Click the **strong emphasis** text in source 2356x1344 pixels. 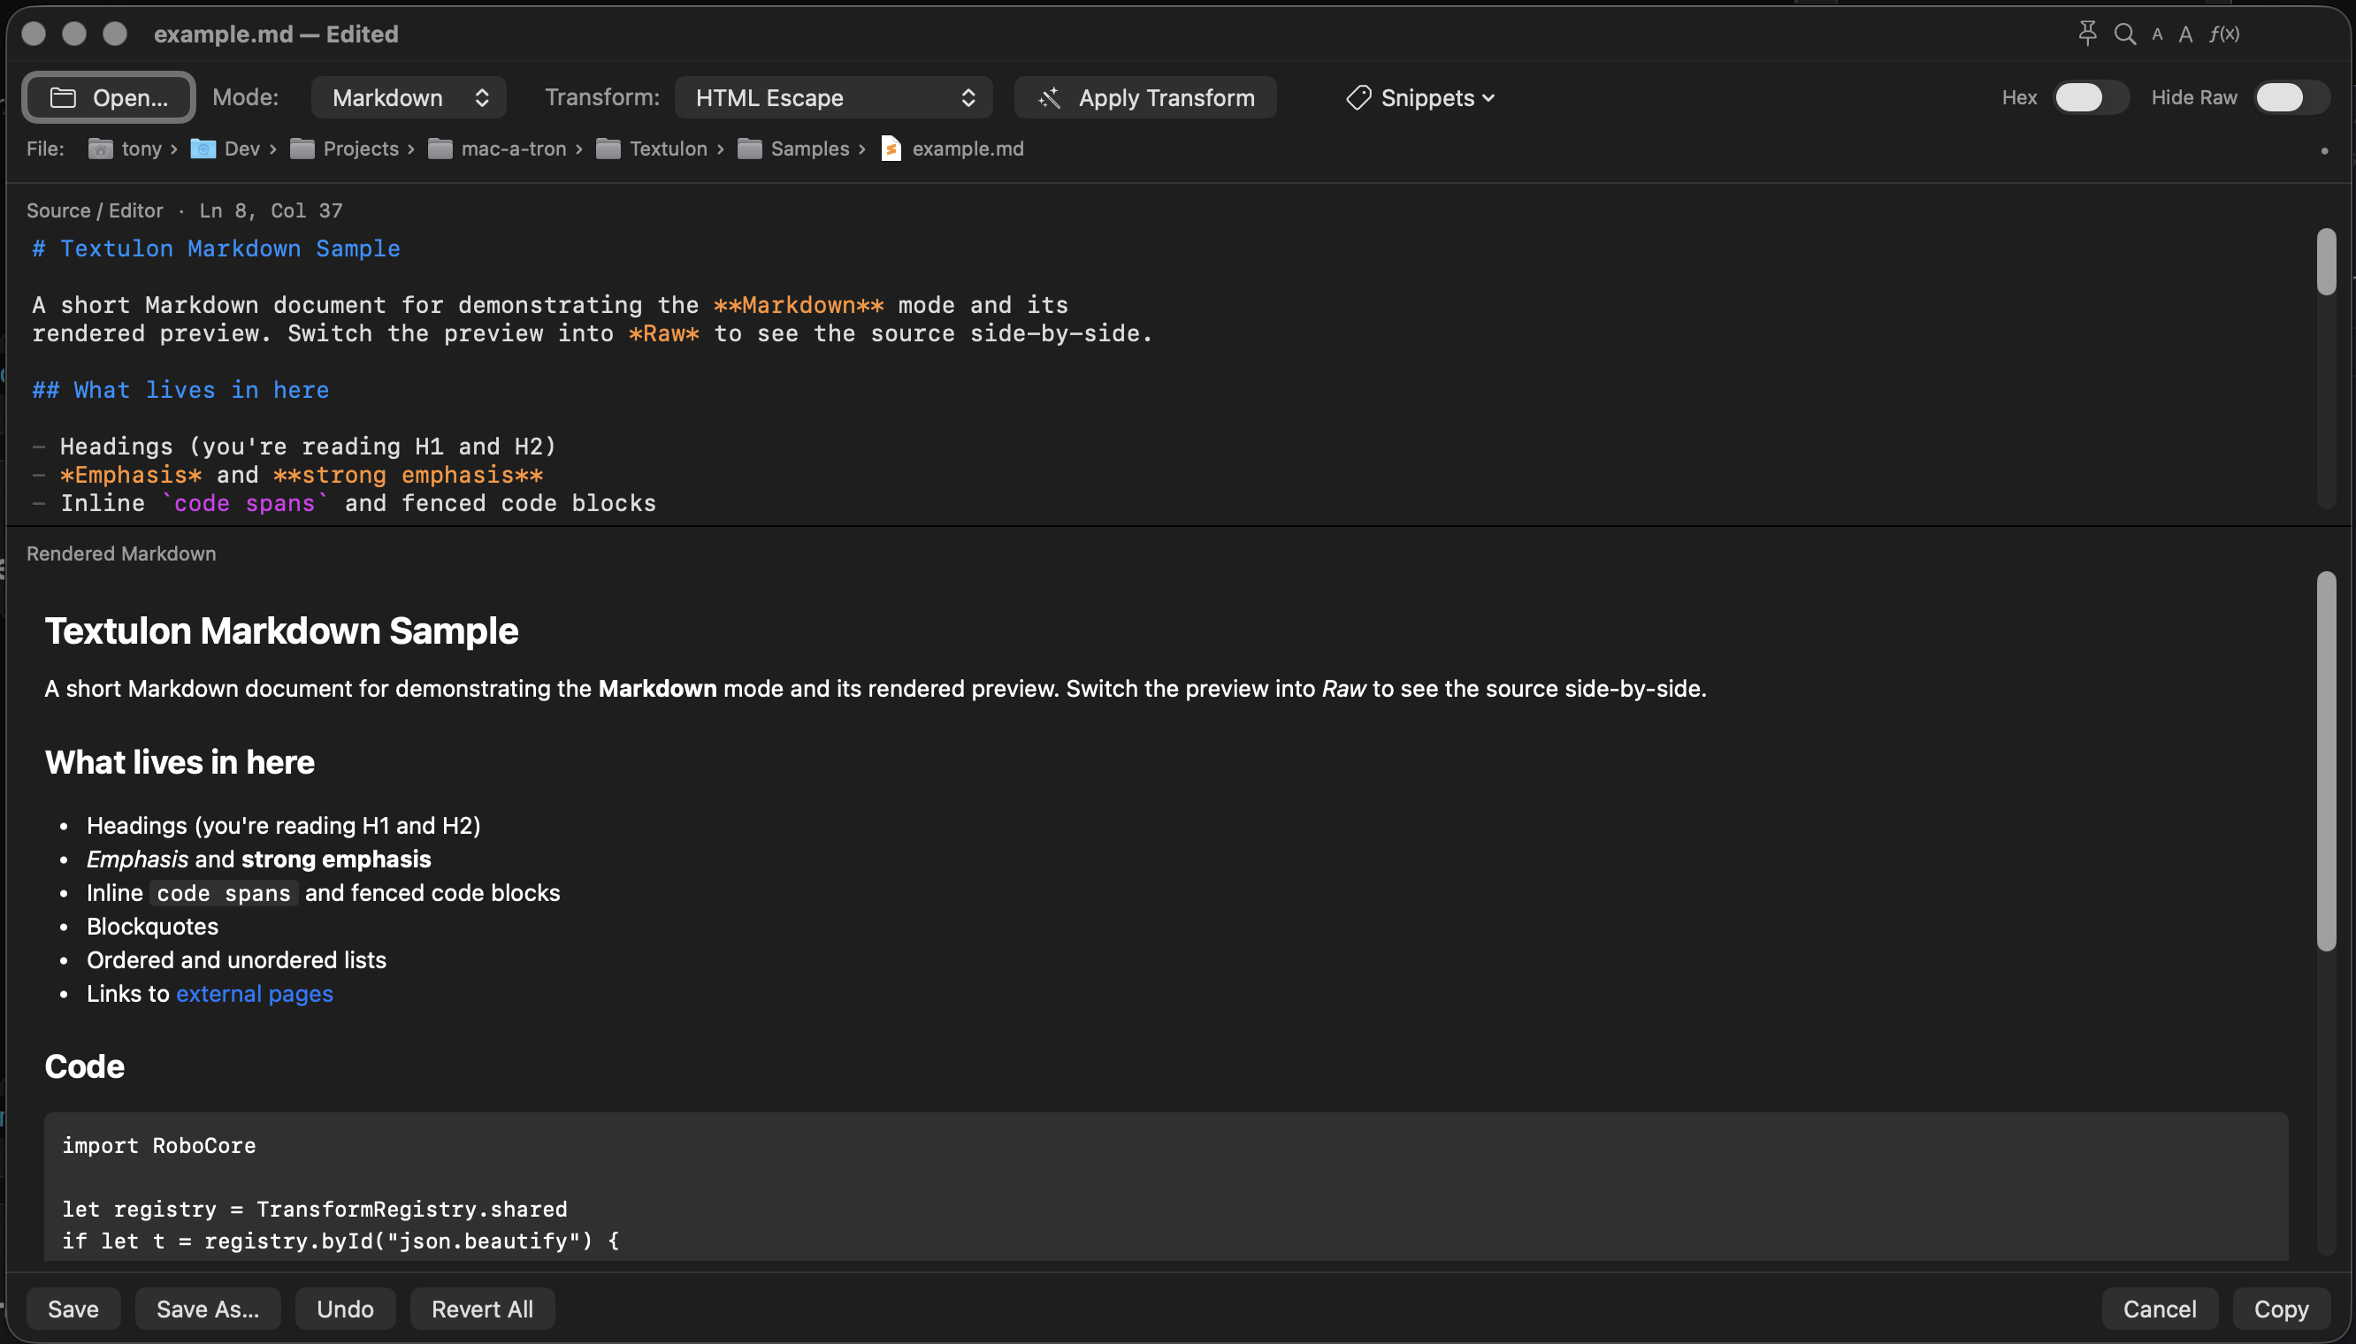[408, 476]
